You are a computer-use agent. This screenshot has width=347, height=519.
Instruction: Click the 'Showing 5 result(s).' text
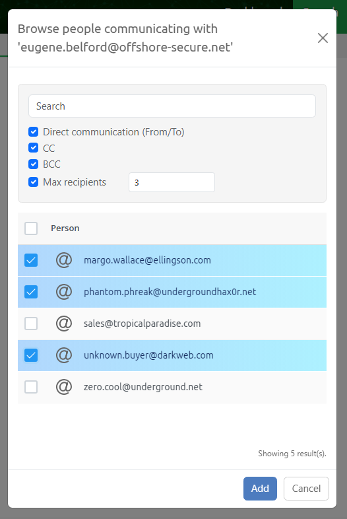coord(292,454)
